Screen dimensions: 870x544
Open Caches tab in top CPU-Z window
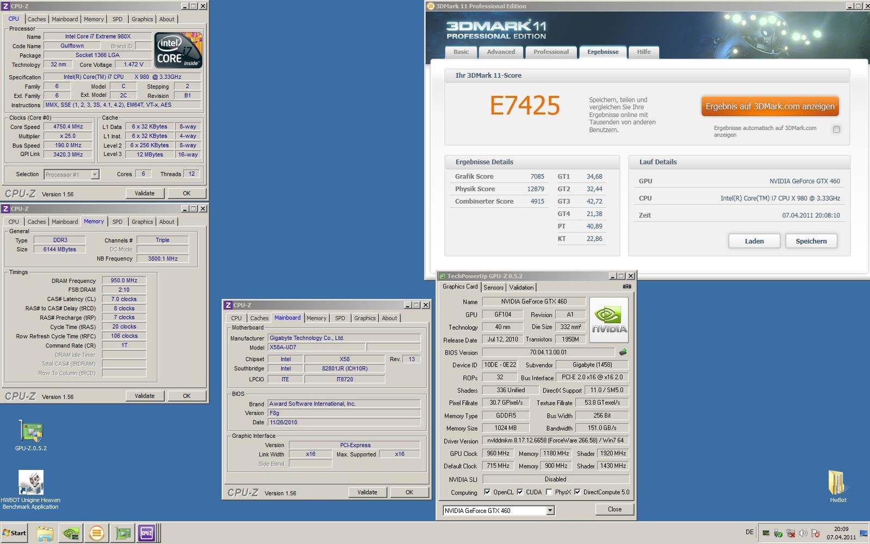pos(36,19)
